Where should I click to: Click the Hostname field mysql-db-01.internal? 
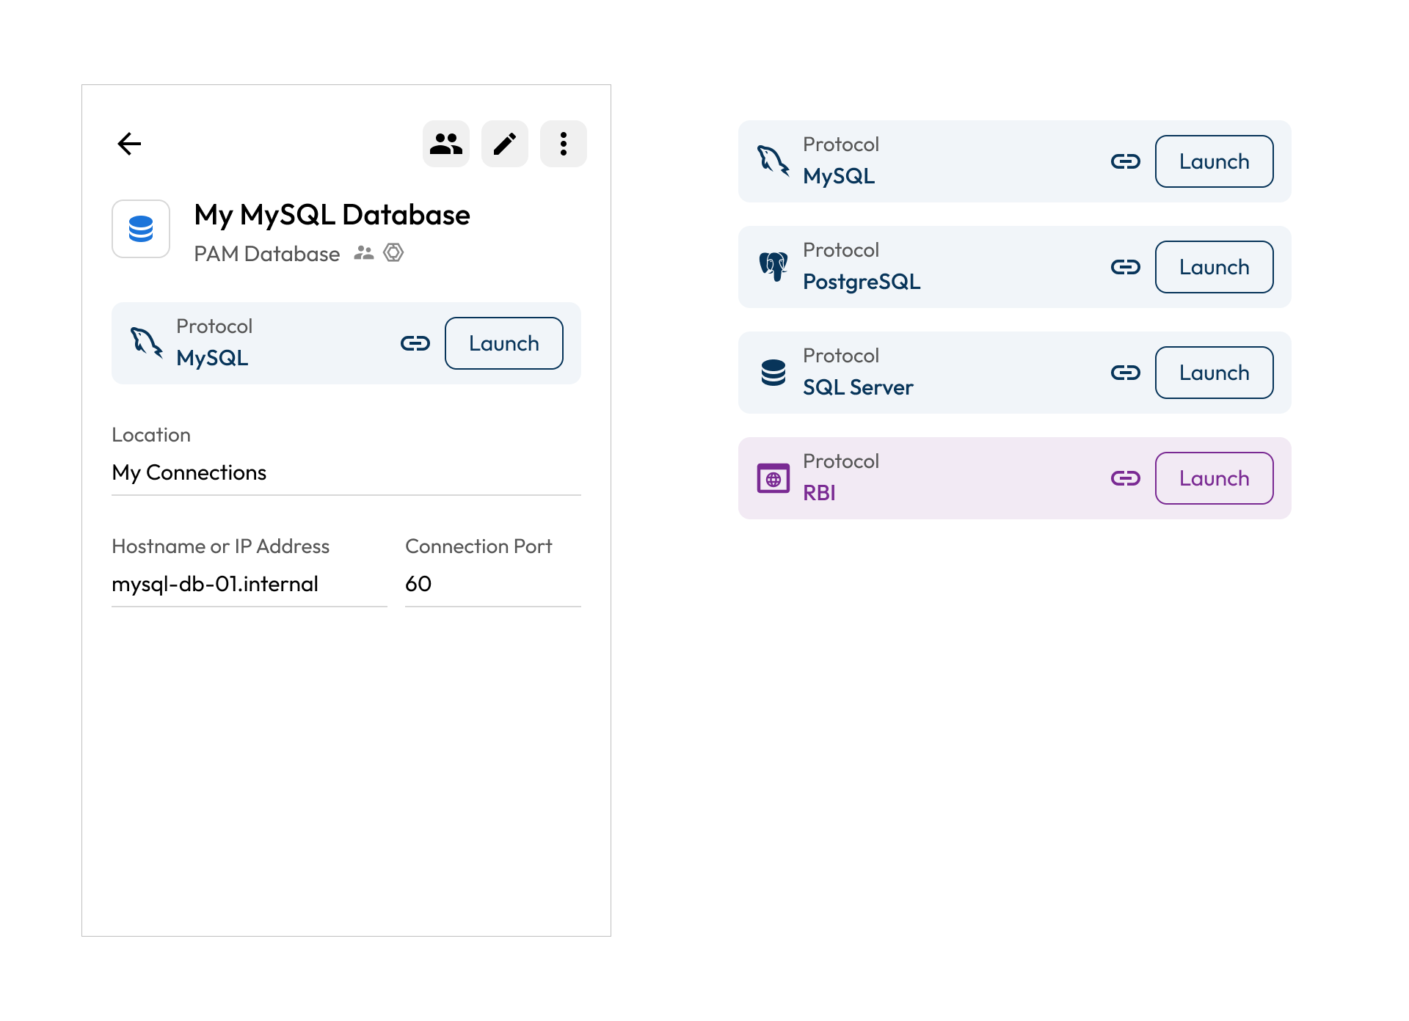click(250, 584)
